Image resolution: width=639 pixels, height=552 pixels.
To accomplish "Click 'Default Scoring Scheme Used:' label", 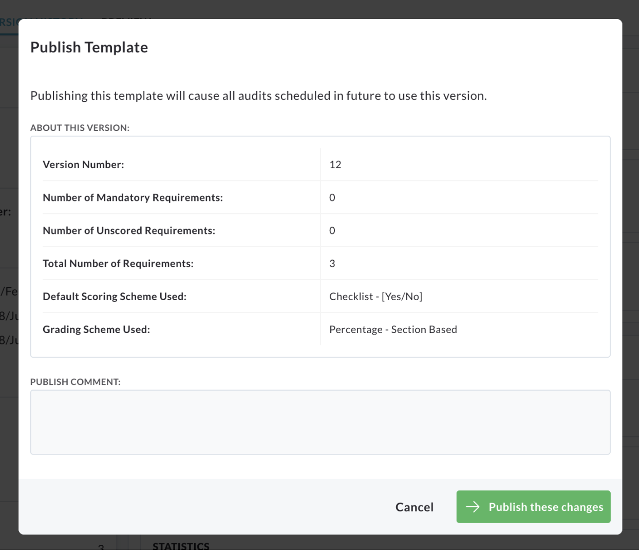I will [x=115, y=297].
